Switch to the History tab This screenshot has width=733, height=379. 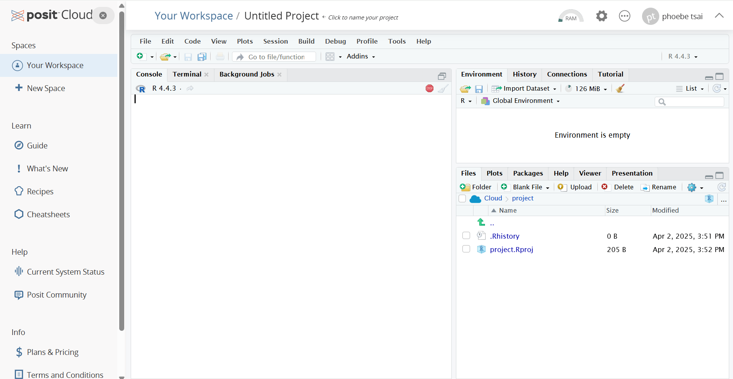tap(524, 74)
